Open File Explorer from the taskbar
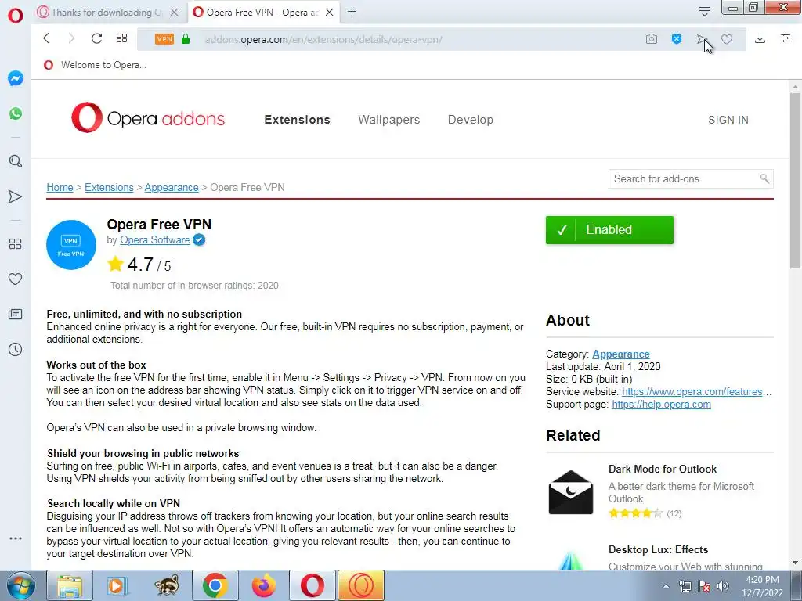 pyautogui.click(x=70, y=585)
